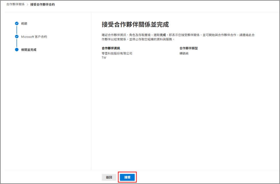
Task: Click the company name 零壹科技股份有限公司
Action: pos(117,53)
